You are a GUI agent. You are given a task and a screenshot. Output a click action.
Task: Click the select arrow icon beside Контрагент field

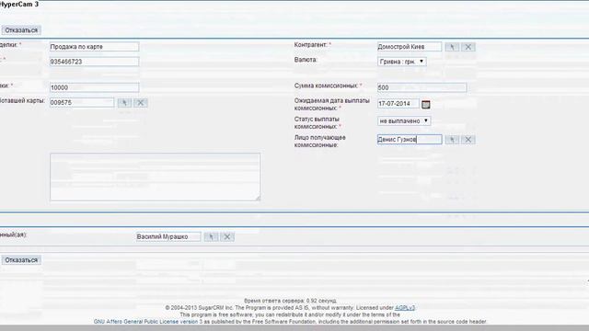(452, 47)
